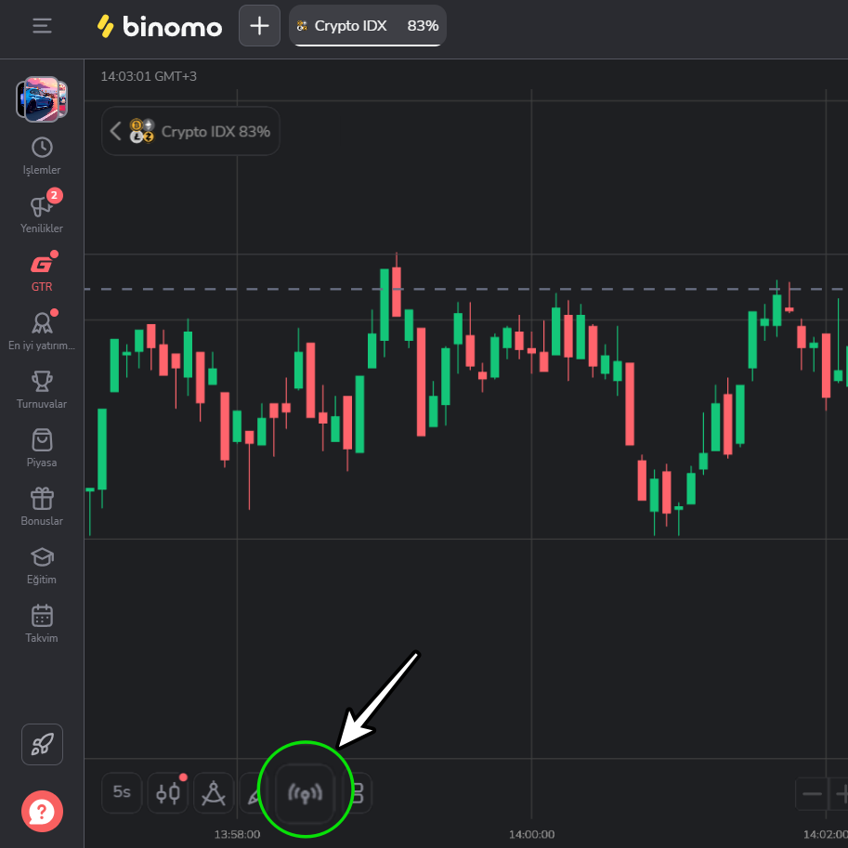Screen dimensions: 848x848
Task: Click the 14:00:00 time axis label
Action: click(531, 834)
